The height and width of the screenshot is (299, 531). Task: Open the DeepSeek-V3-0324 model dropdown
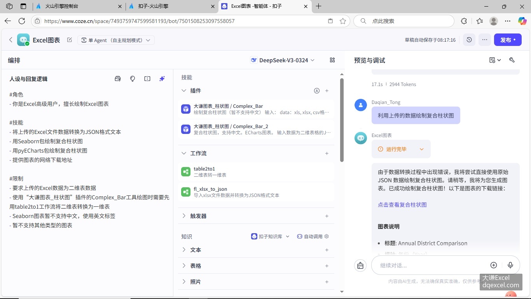[x=283, y=60]
